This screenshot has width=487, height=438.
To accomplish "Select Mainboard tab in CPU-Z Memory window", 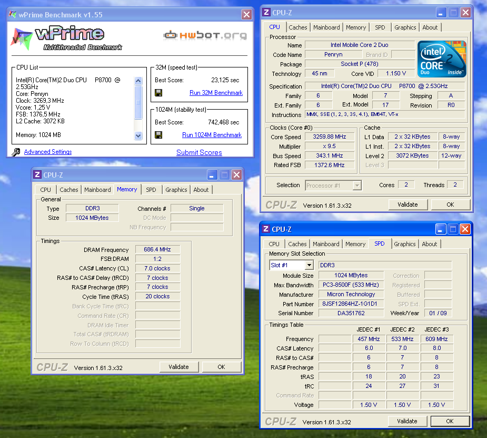I will click(97, 190).
